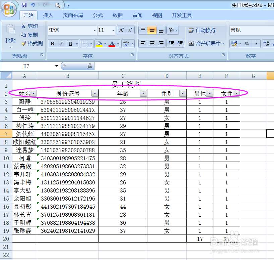Switch to the 插入 tab

48,15
